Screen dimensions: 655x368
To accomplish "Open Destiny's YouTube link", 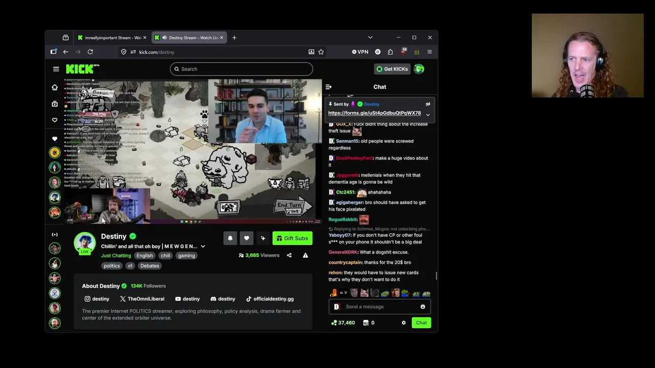I will click(187, 299).
